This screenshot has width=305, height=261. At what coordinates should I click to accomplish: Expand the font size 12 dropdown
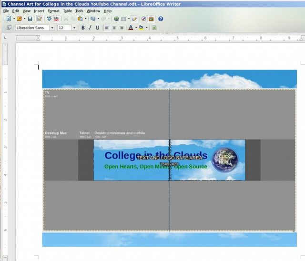click(x=74, y=28)
